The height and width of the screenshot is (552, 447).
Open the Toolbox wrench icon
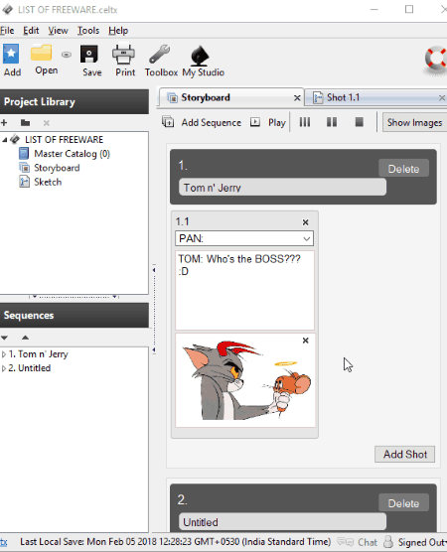tap(159, 54)
